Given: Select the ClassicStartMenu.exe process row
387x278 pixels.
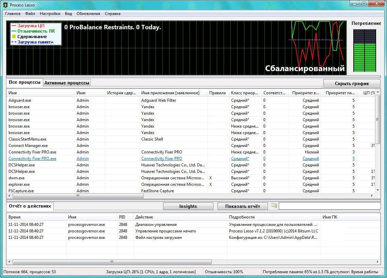Looking at the screenshot, I should point(191,139).
